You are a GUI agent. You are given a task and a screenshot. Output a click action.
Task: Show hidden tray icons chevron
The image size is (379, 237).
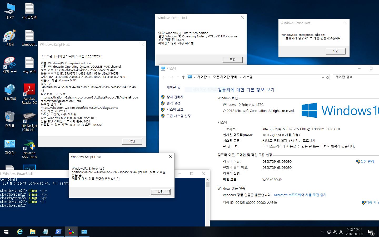tap(322, 232)
